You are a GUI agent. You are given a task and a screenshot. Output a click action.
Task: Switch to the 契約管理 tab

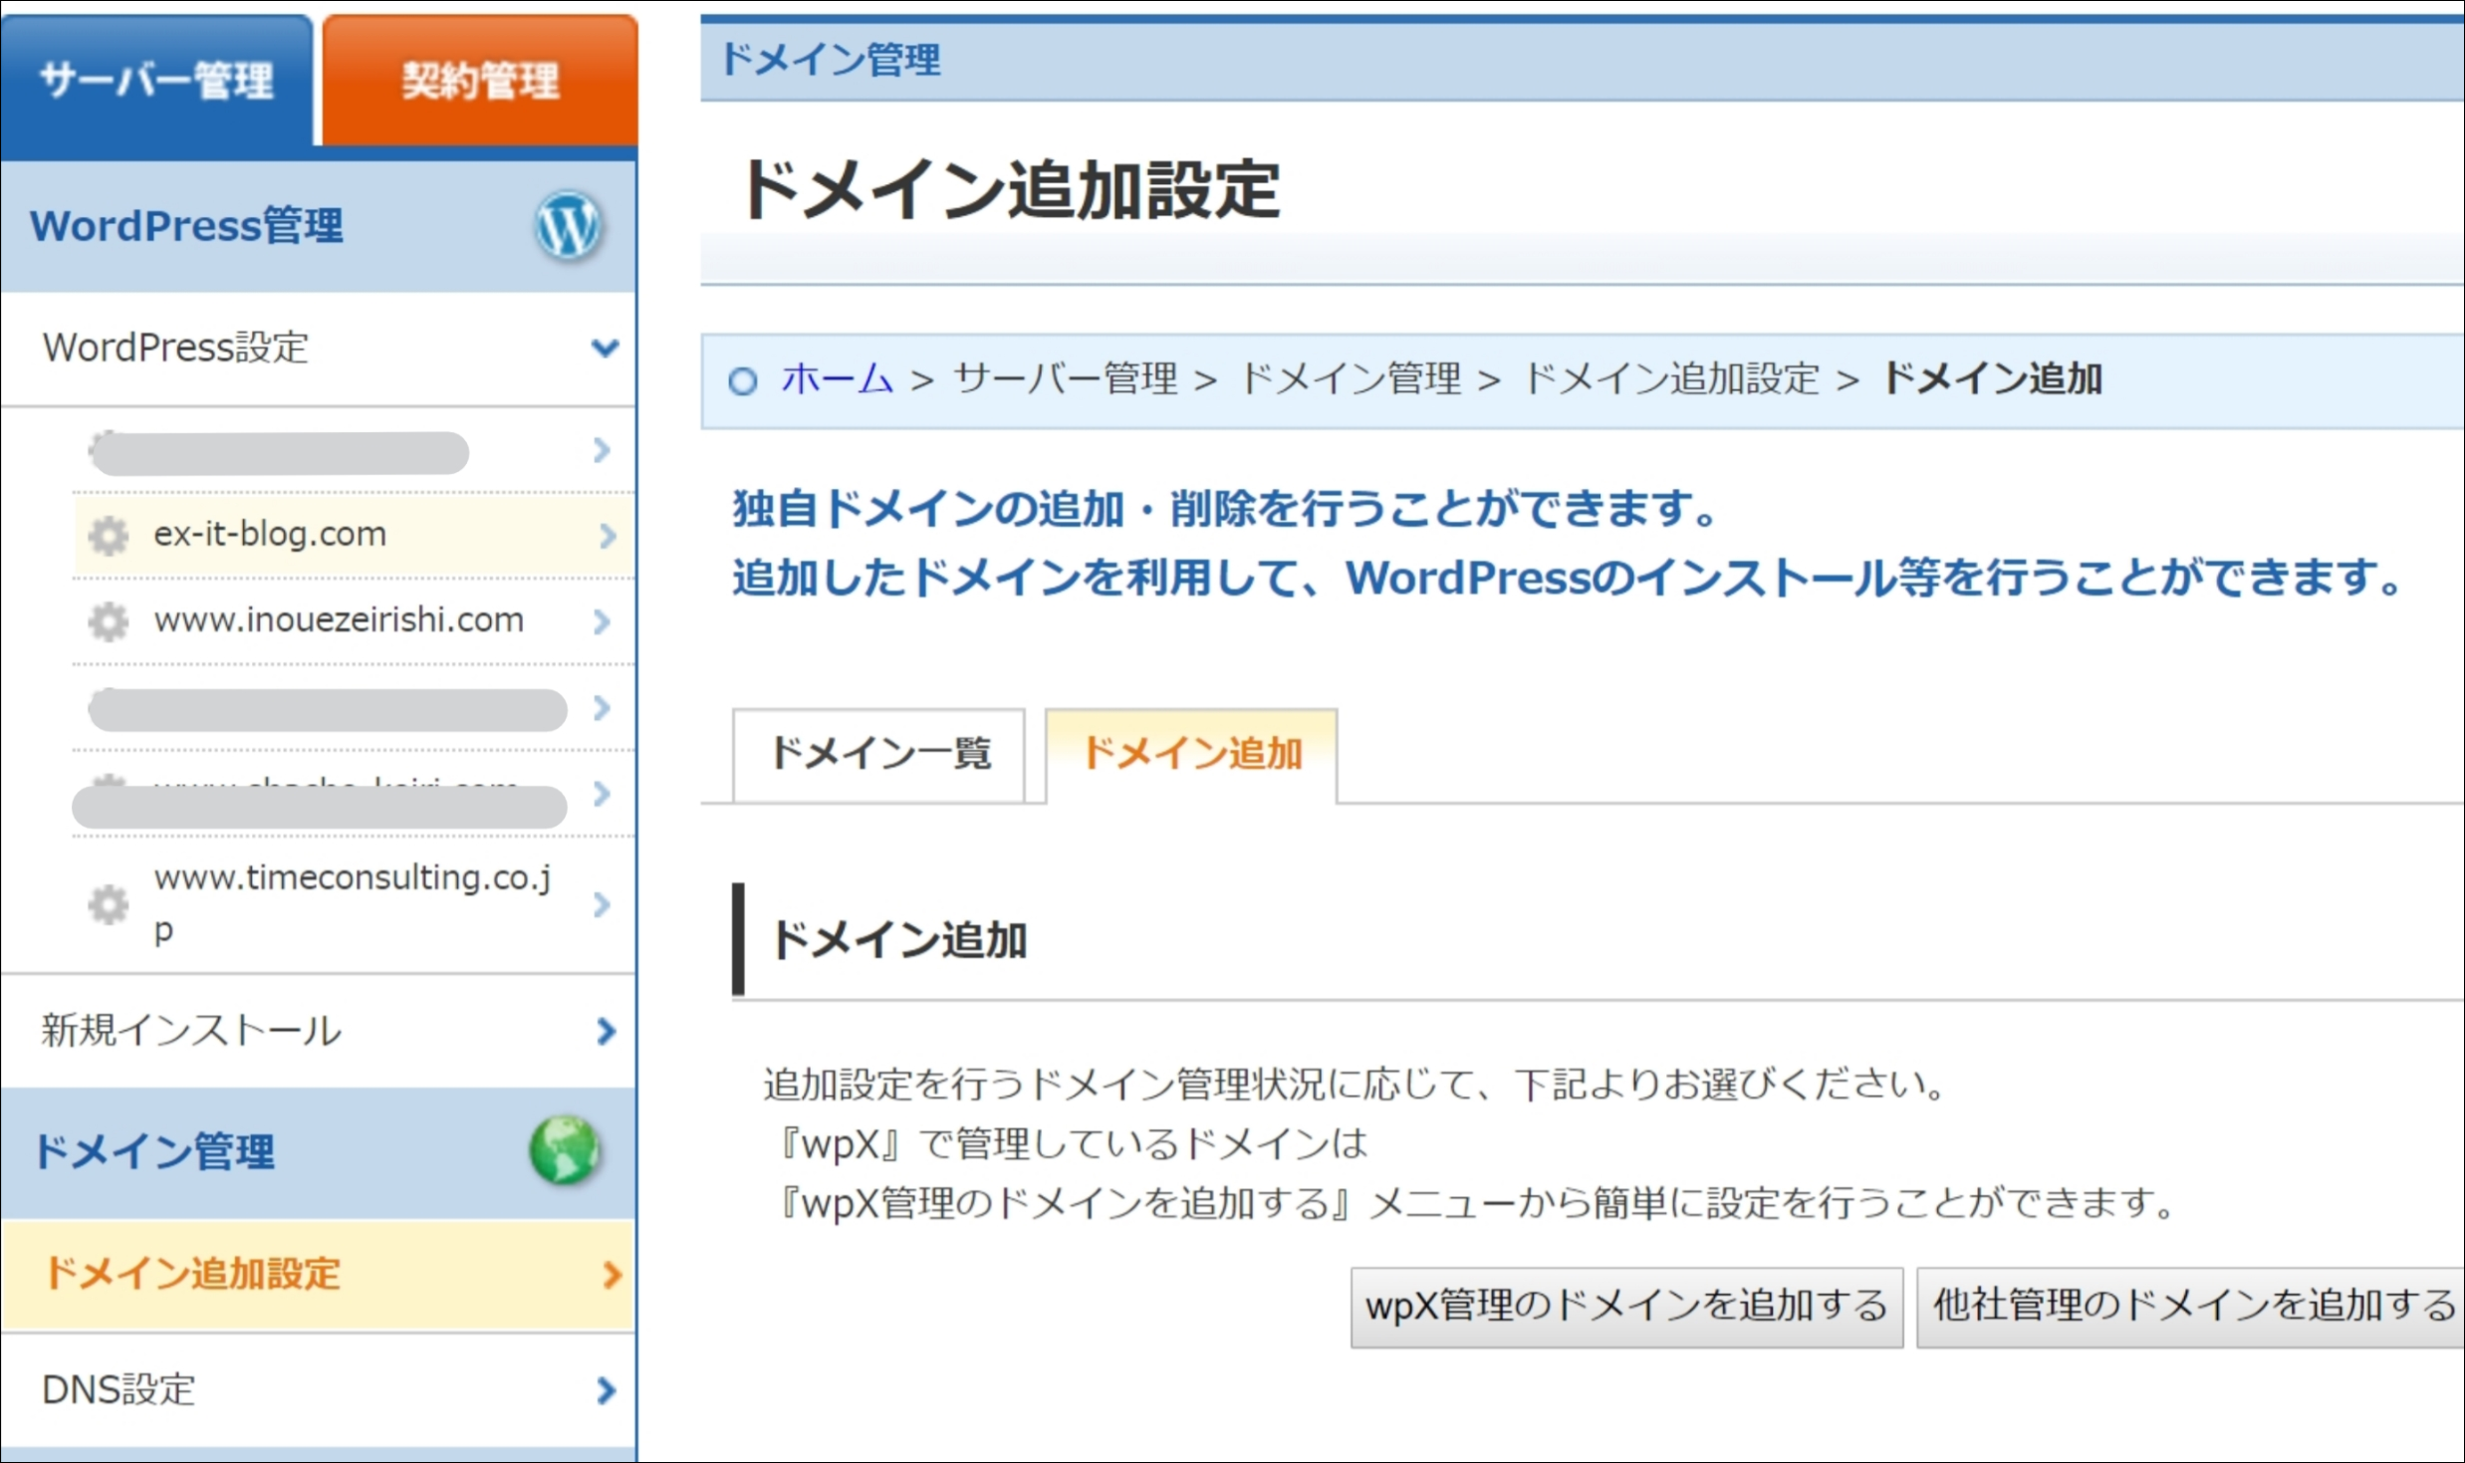click(x=480, y=80)
